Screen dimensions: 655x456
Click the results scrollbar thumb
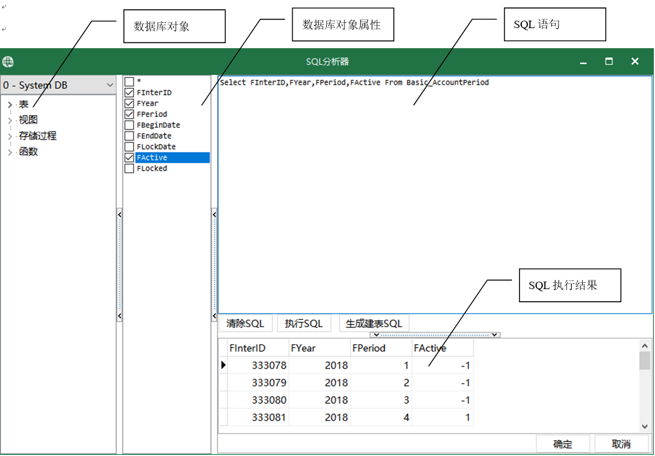coord(645,360)
